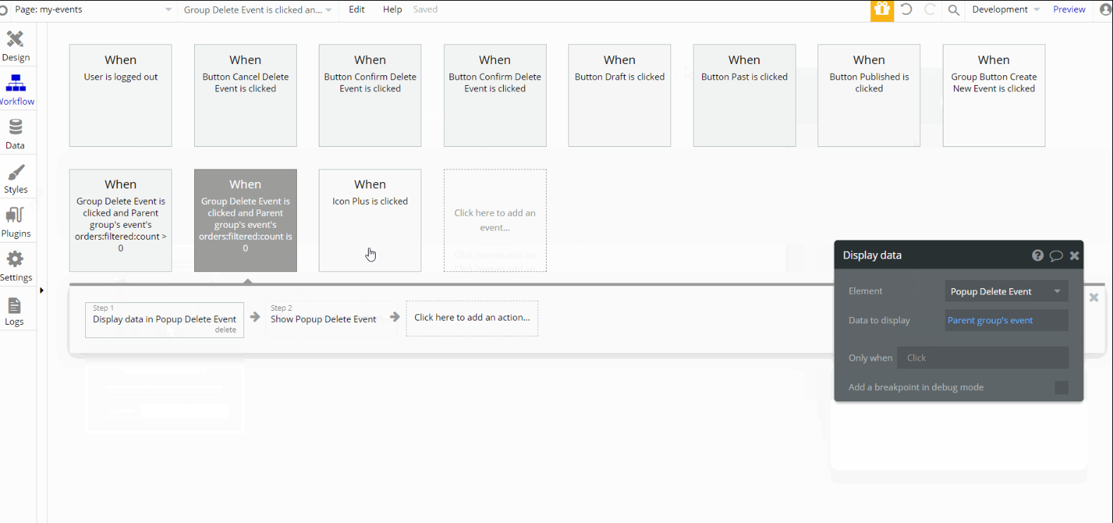Click here to add an event
1113x523 pixels.
point(495,220)
